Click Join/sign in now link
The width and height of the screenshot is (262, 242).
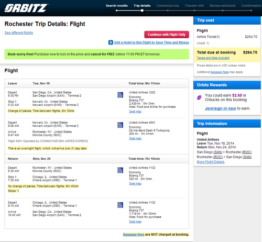click(221, 108)
